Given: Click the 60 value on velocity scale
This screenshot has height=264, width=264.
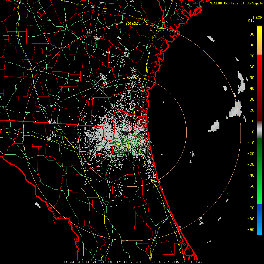Looking at the screenshot, I should [x=252, y=67].
